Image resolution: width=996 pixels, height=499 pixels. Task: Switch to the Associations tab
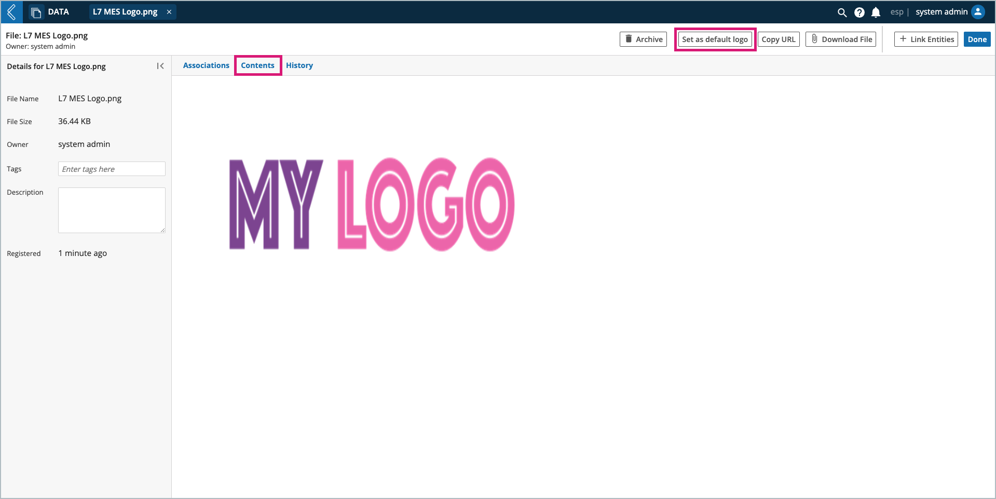point(206,65)
